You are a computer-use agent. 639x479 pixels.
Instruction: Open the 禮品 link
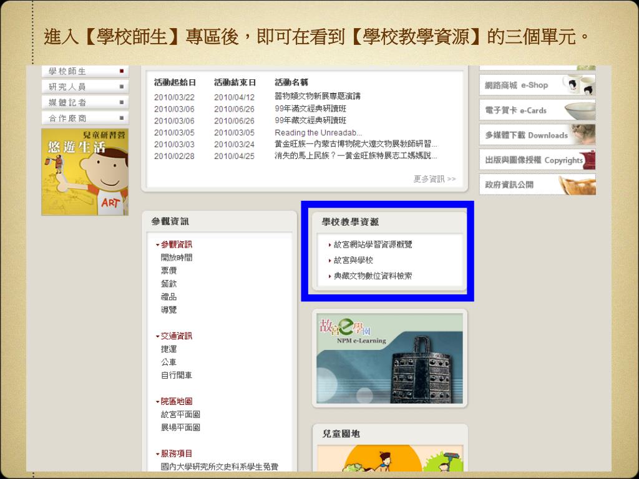[x=168, y=296]
